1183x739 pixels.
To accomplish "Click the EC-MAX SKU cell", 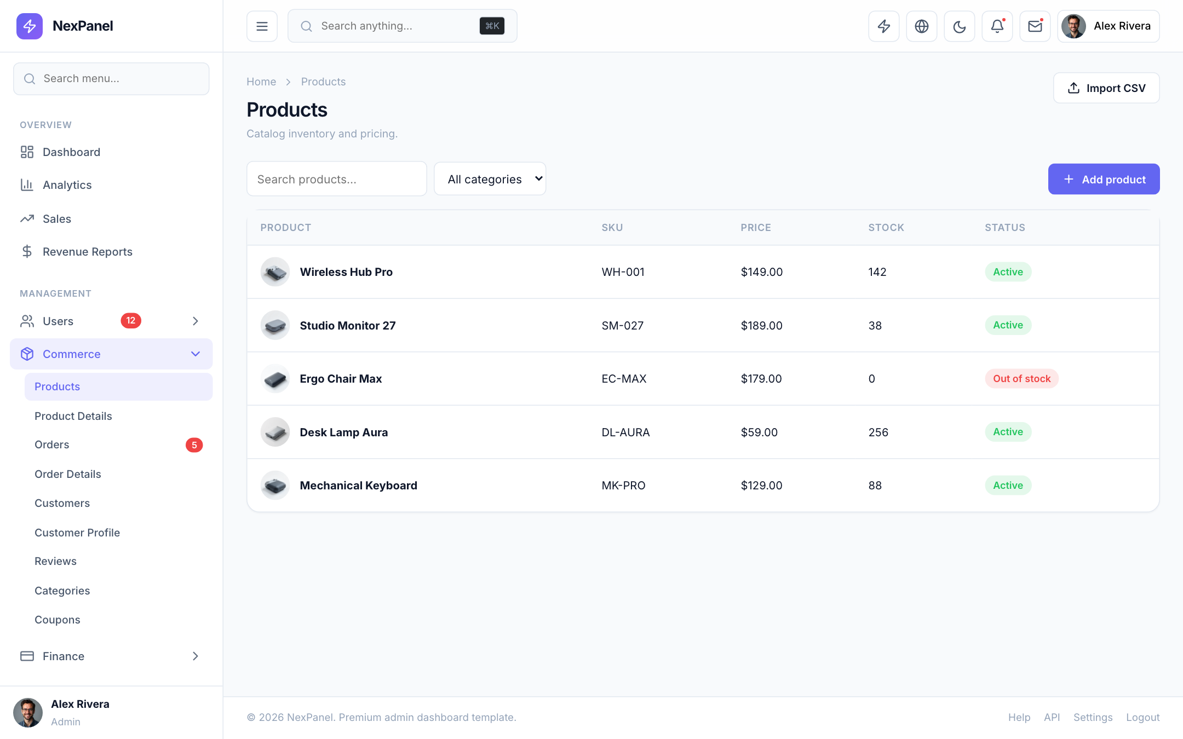I will 624,378.
